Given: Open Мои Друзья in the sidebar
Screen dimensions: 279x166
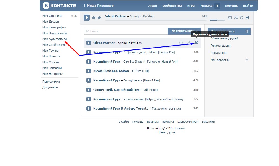Looking at the screenshot, I should (x=51, y=22).
